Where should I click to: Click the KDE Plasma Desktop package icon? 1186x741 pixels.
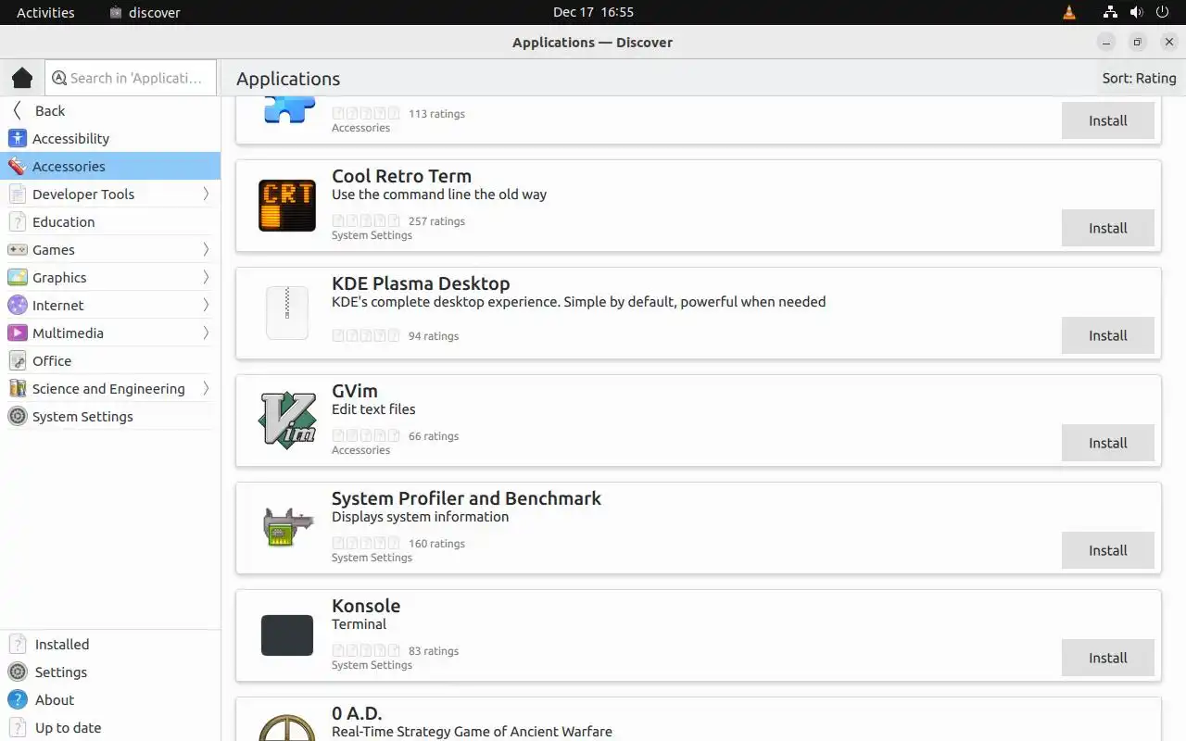point(287,313)
